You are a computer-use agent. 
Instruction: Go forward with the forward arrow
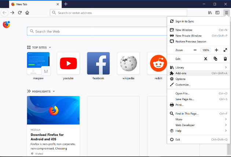pos(12,13)
